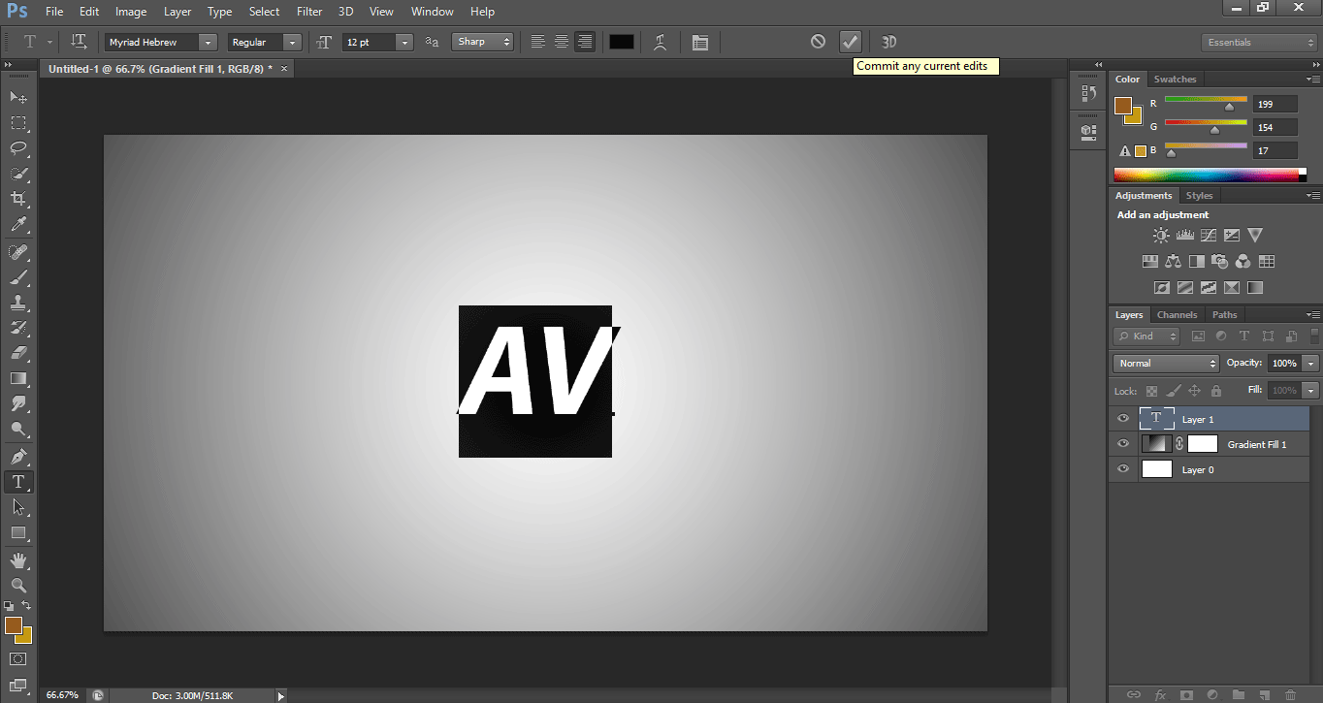This screenshot has height=703, width=1323.
Task: Toggle visibility of Gradient Fill 1
Action: coord(1122,443)
